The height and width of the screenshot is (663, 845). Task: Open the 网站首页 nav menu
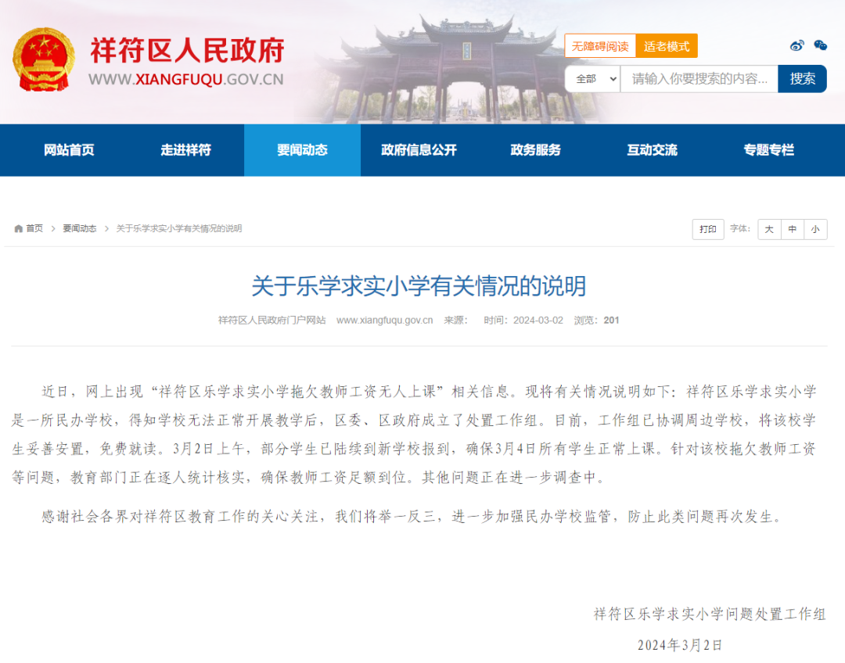(x=69, y=150)
